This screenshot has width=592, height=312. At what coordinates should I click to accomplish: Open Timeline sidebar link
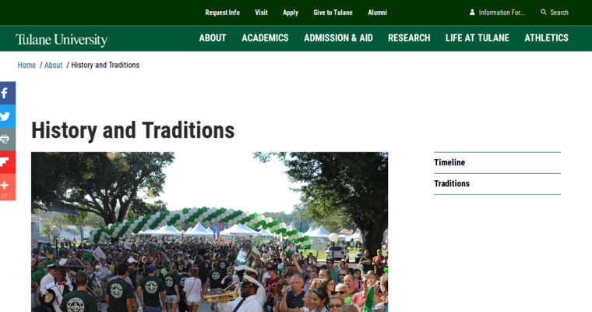point(497,162)
